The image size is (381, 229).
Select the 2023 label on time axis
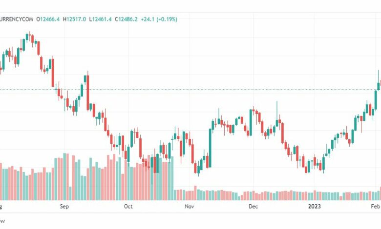(x=314, y=207)
